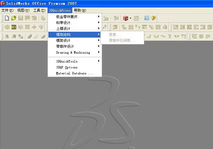This screenshot has height=149, width=213.
Task: Click the Make Assembly from Part icon
Action: 34,18
